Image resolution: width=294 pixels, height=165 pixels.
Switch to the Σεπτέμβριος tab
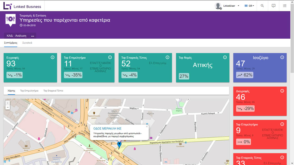pyautogui.click(x=11, y=43)
